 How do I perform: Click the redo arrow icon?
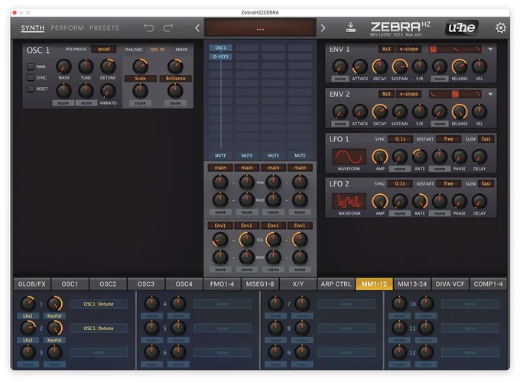coord(168,28)
